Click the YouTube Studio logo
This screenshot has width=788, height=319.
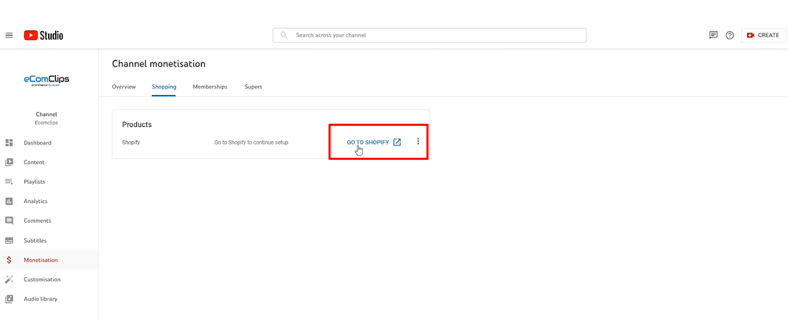(43, 35)
